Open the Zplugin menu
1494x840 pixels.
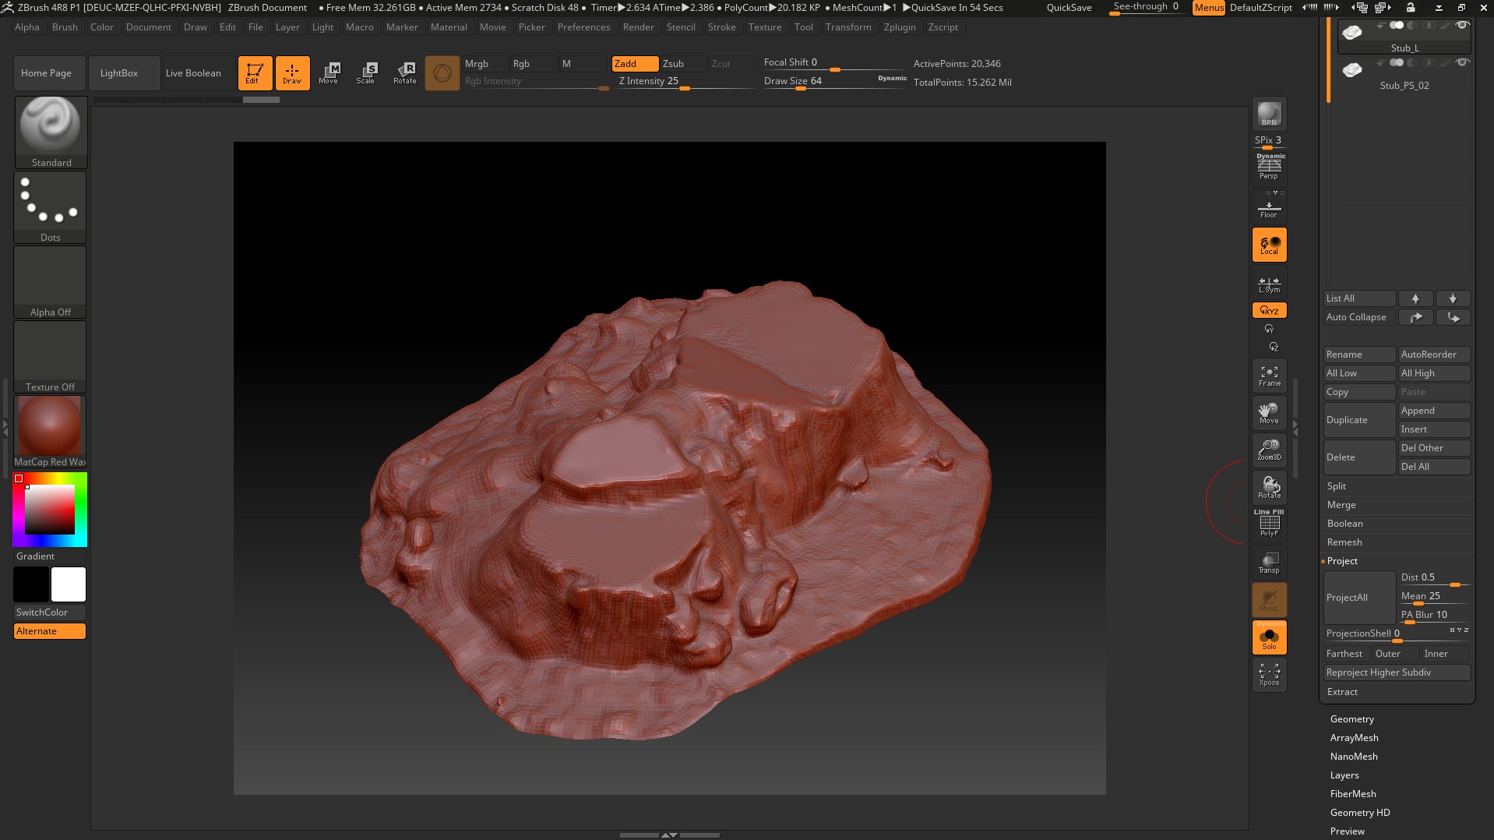pos(899,27)
